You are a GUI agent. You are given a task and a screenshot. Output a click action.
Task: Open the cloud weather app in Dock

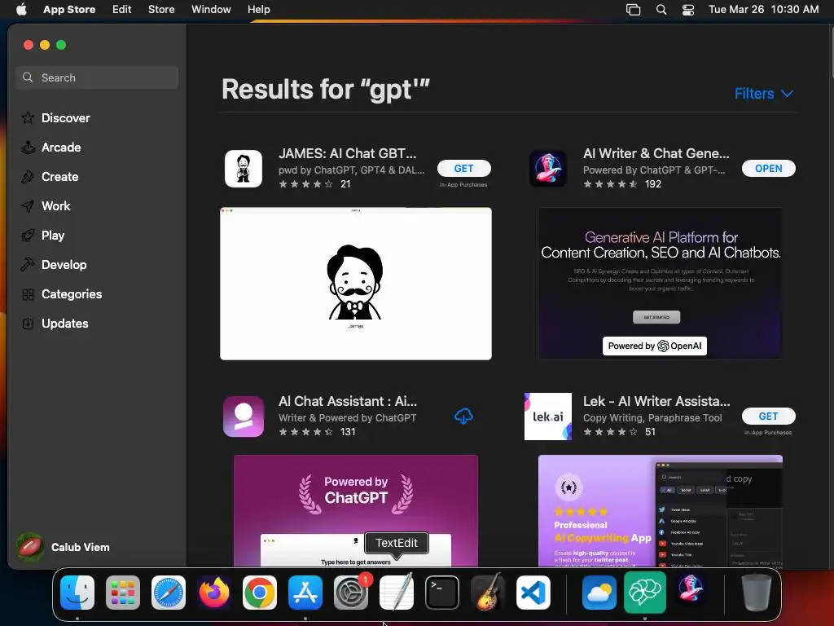click(599, 592)
